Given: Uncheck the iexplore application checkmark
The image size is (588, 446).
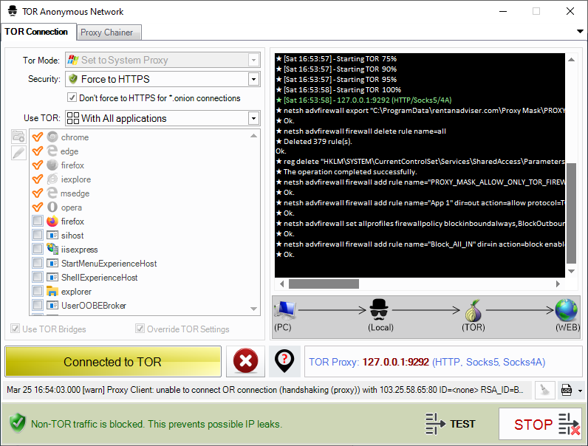Looking at the screenshot, I should (38, 179).
